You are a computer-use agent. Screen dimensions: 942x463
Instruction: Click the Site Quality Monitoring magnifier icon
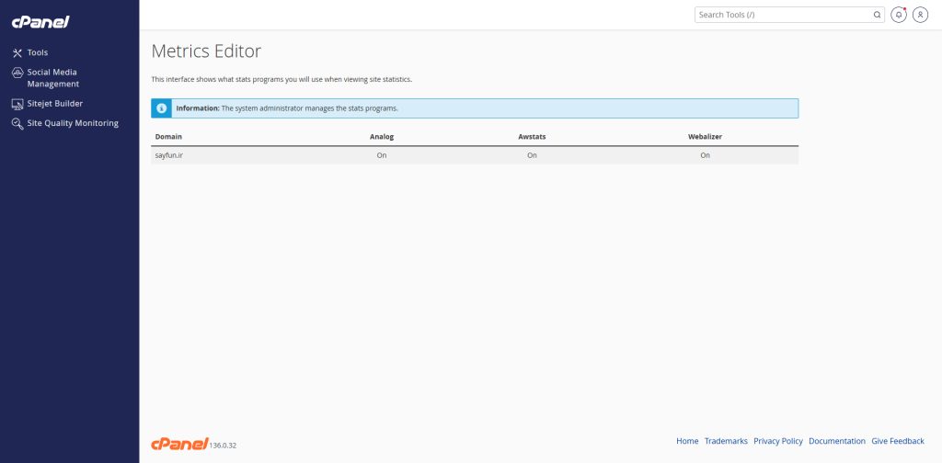tap(17, 123)
